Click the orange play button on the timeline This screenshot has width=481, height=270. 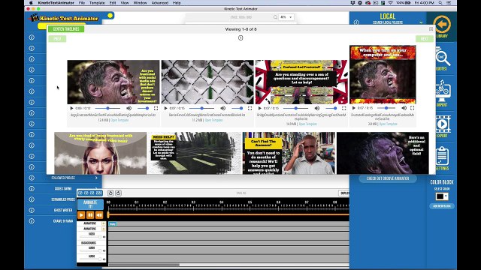(x=81, y=215)
